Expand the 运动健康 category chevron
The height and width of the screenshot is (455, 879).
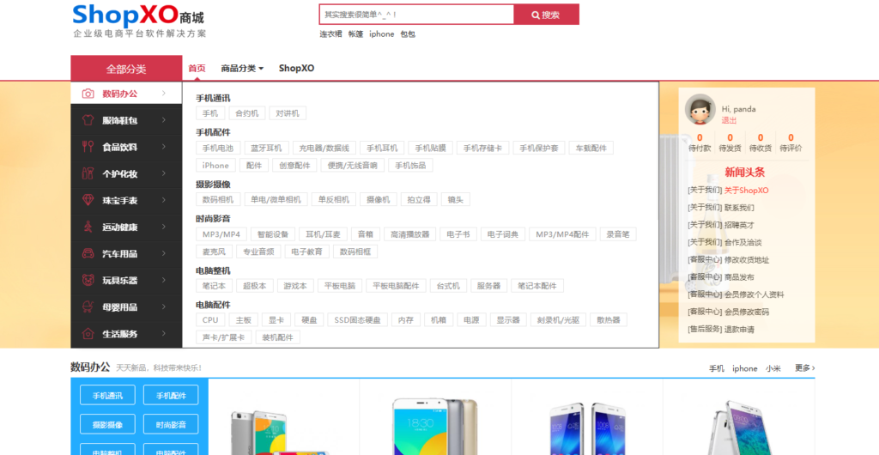(x=164, y=227)
